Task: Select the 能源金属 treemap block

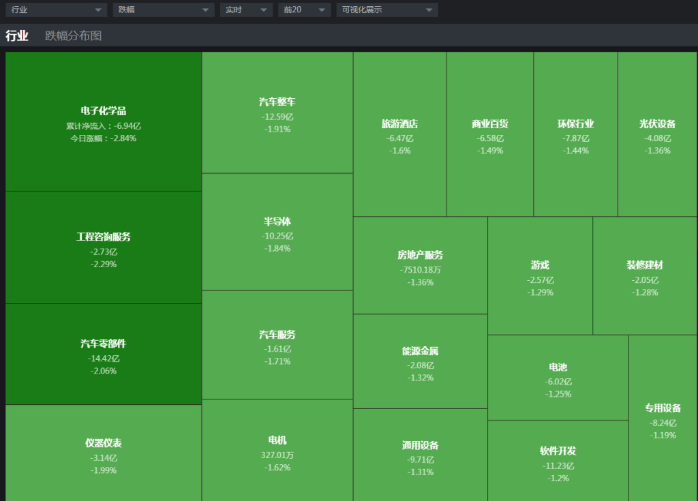Action: tap(421, 361)
